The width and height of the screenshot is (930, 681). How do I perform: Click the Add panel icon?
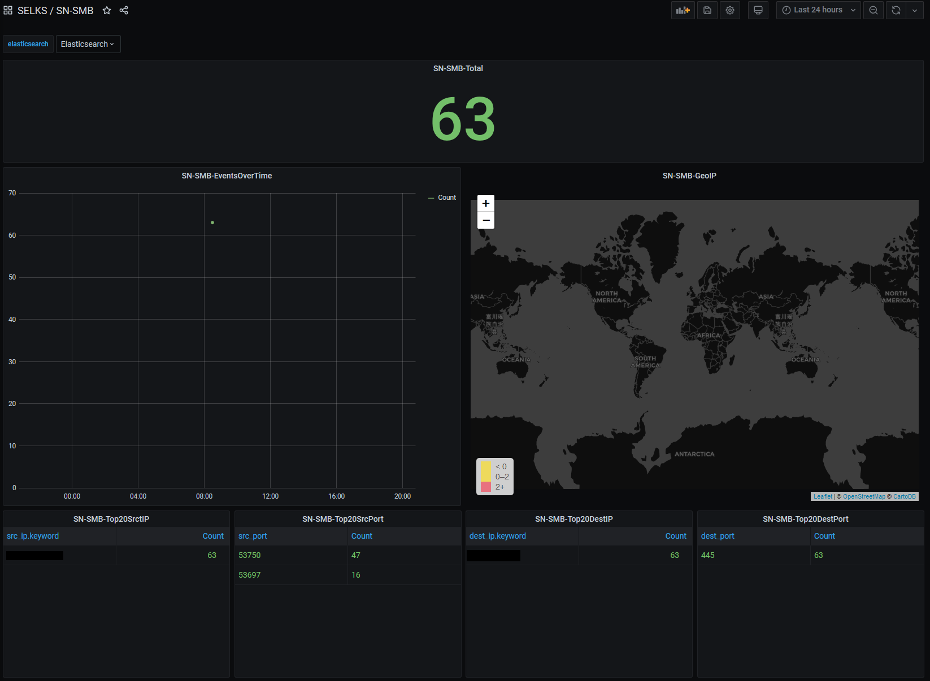tap(683, 10)
